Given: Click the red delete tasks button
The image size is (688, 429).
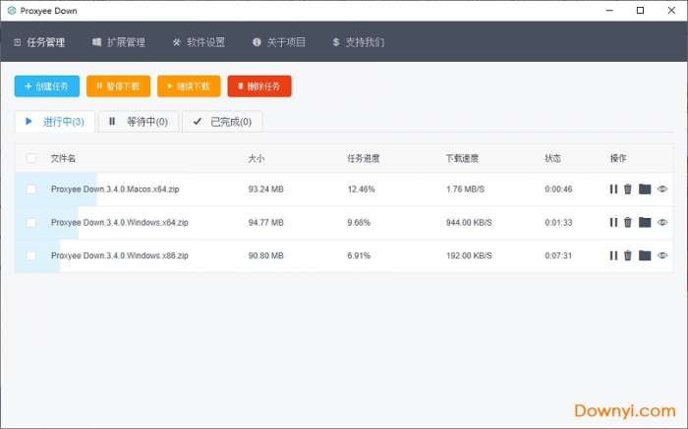Looking at the screenshot, I should 259,86.
